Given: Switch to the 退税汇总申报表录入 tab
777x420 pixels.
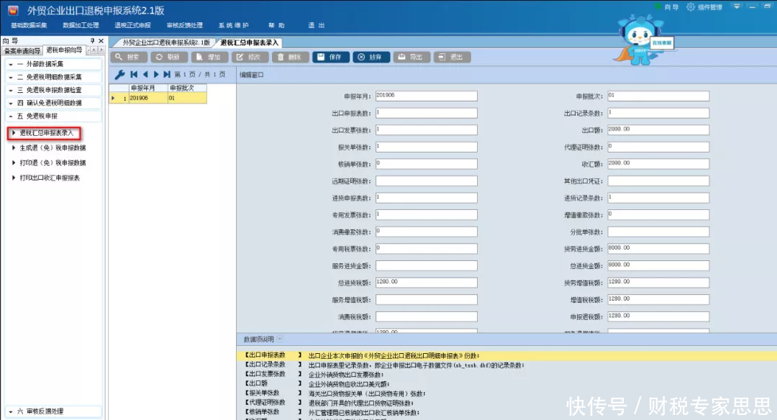Looking at the screenshot, I should click(x=248, y=42).
